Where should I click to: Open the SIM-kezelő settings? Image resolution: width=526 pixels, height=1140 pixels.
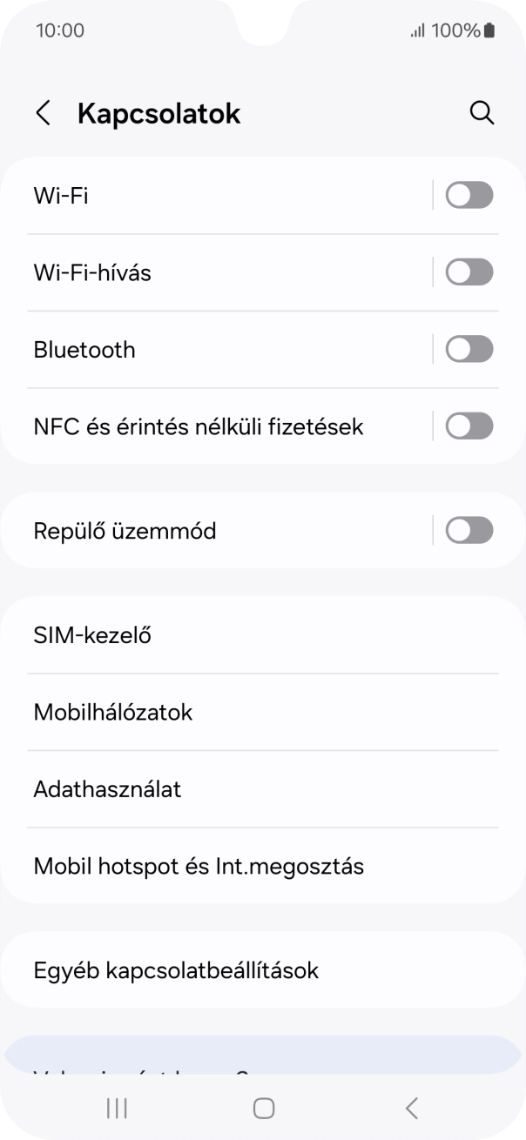pyautogui.click(x=261, y=634)
